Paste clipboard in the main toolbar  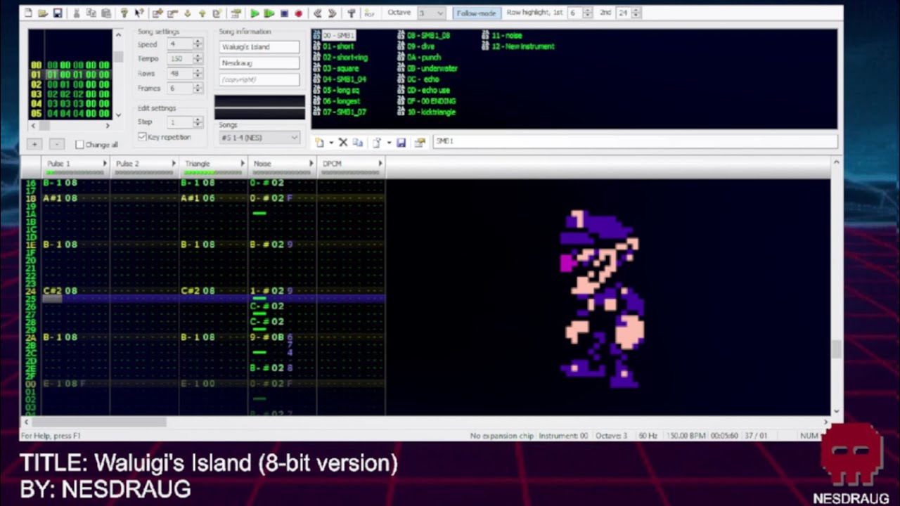(x=105, y=13)
